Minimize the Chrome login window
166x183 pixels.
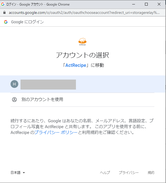(134, 4)
